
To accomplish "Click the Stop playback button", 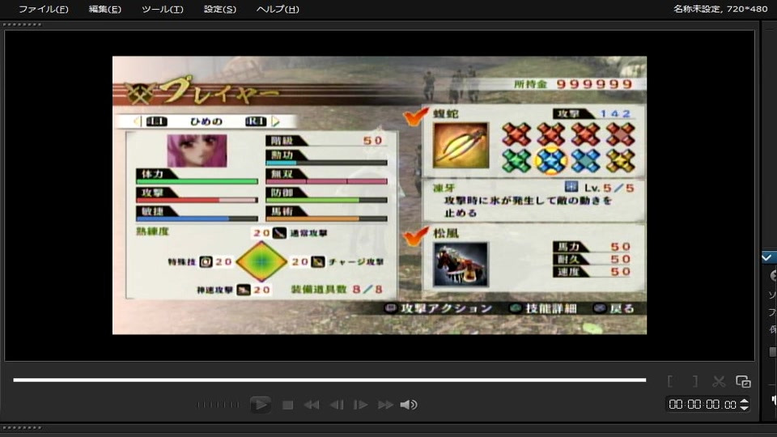I will tap(287, 405).
